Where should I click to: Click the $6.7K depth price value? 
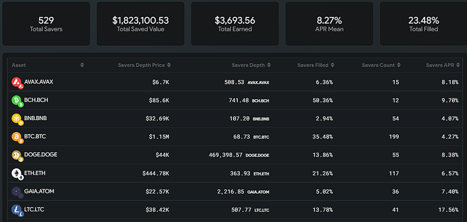(x=161, y=82)
